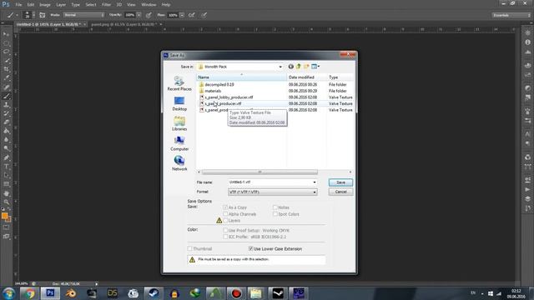Screen dimensions: 534x300
Task: Select the Eyedropper tool
Action: (6, 77)
